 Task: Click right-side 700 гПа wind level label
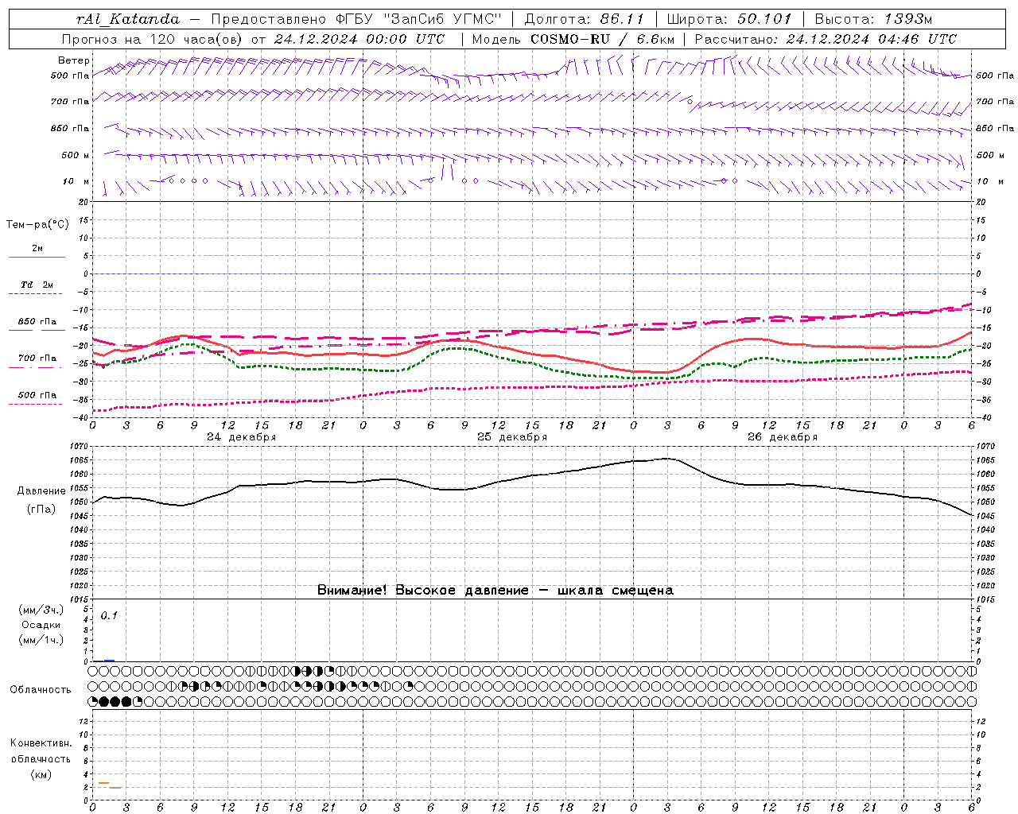(995, 102)
